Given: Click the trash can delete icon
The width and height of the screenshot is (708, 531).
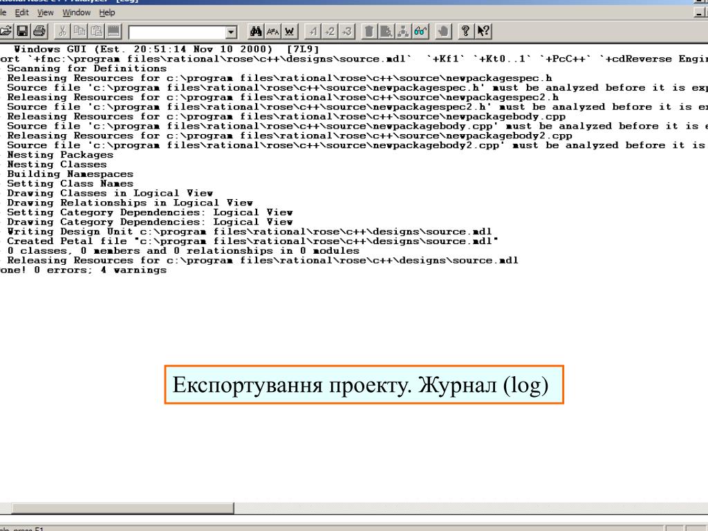Looking at the screenshot, I should click(369, 31).
